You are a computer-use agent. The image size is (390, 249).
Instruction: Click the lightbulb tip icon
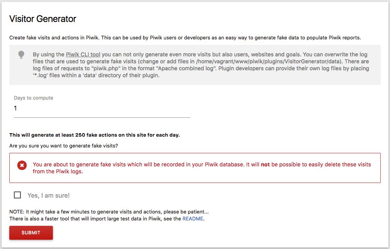click(x=21, y=55)
